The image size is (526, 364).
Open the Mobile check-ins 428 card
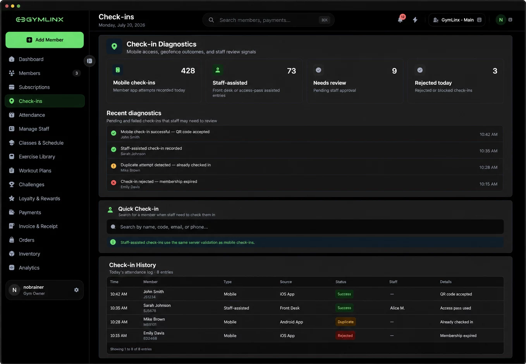click(x=154, y=81)
